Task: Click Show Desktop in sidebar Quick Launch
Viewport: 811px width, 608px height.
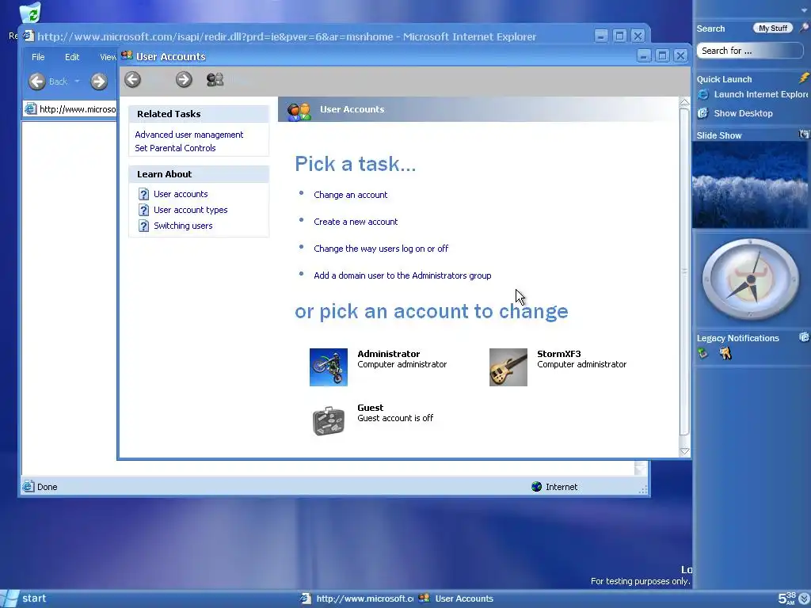Action: pos(735,113)
